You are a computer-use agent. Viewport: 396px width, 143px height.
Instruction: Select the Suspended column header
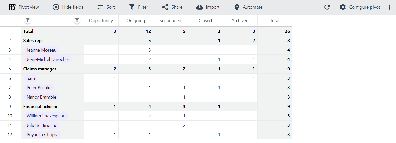tap(171, 21)
